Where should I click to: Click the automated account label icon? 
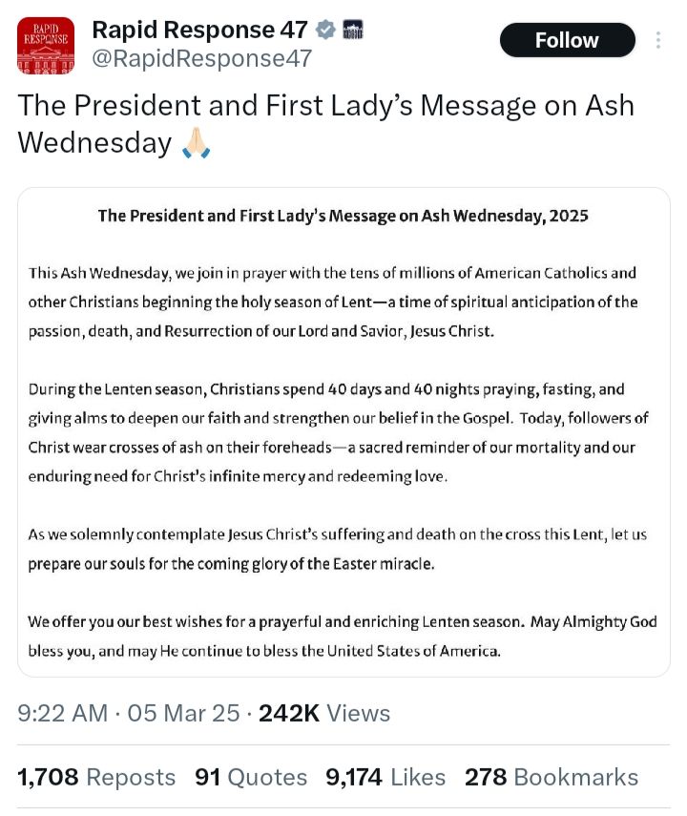point(352,28)
